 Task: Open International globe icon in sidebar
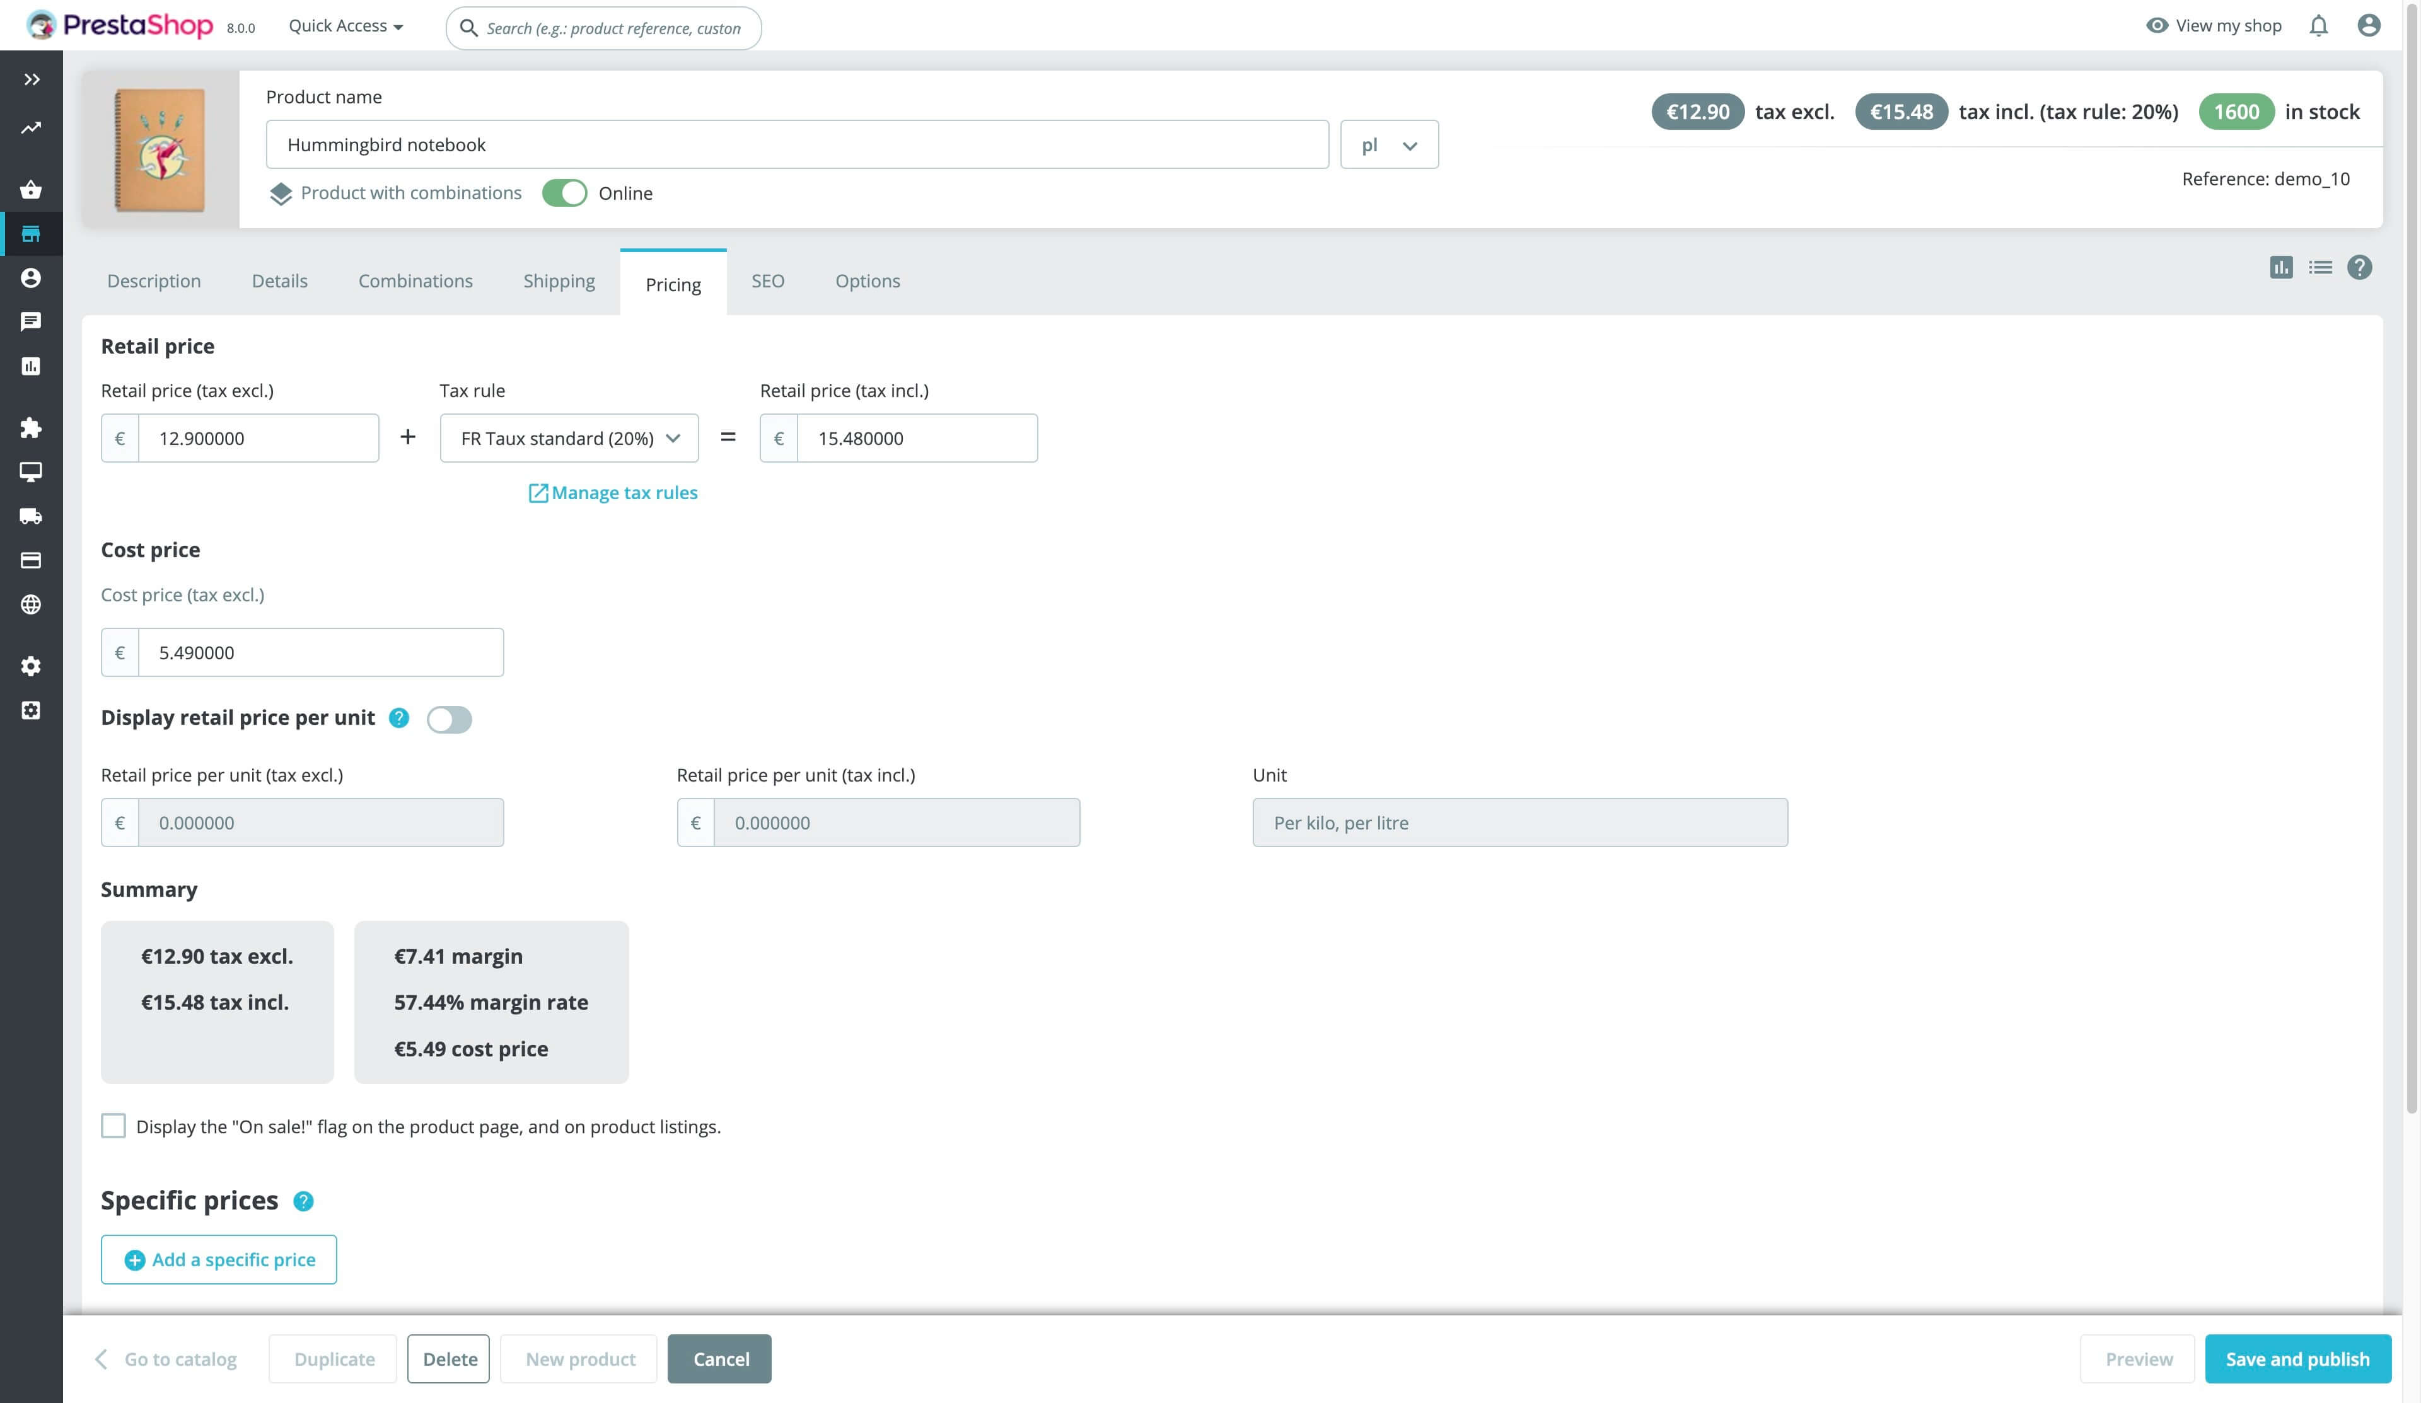click(x=32, y=604)
